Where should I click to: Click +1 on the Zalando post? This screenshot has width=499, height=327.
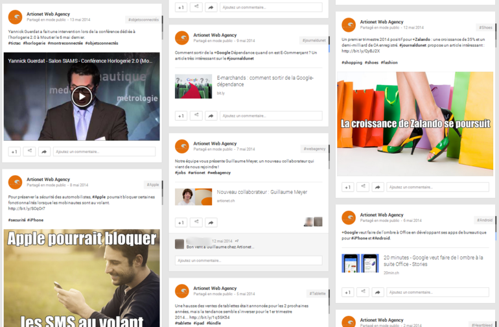point(348,187)
